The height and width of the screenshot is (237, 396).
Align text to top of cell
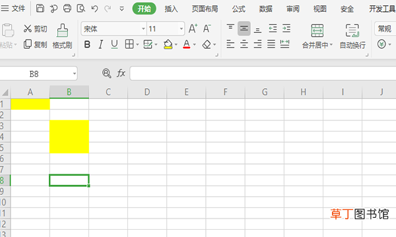pos(230,27)
